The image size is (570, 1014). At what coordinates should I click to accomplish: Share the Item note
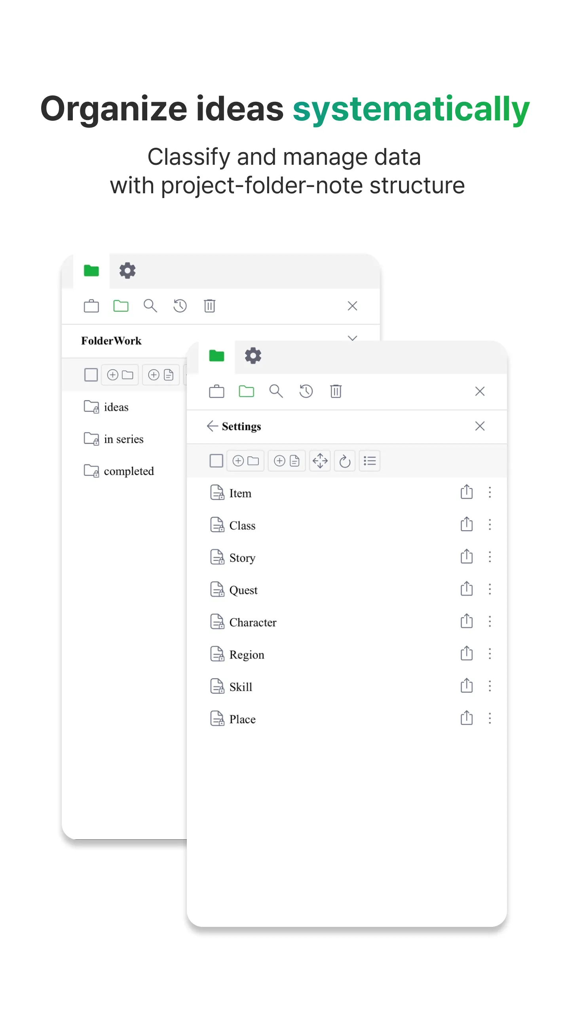click(x=467, y=492)
